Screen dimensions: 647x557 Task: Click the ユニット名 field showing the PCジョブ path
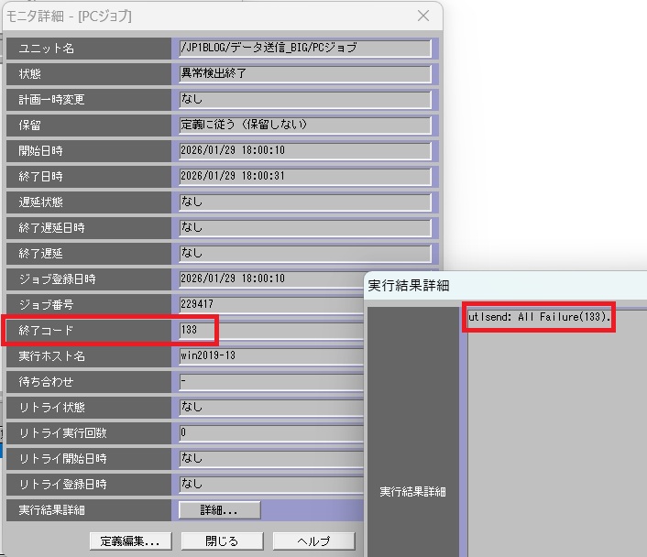304,48
